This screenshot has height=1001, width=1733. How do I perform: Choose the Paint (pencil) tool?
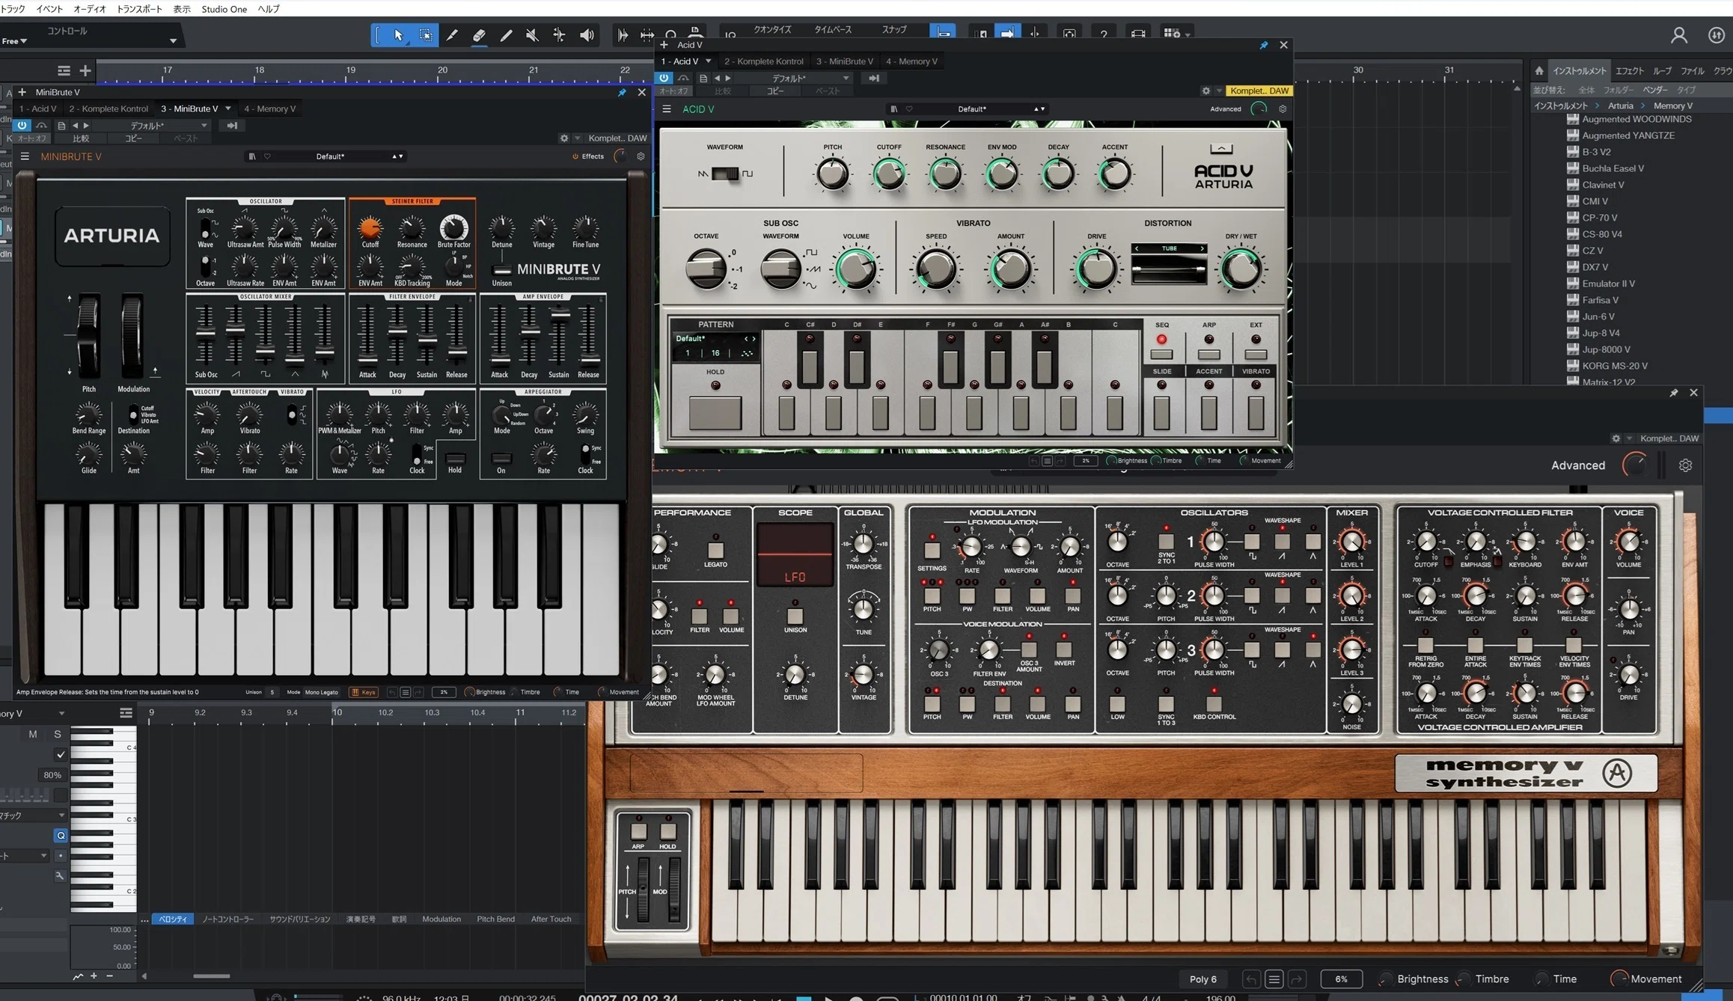pyautogui.click(x=506, y=35)
